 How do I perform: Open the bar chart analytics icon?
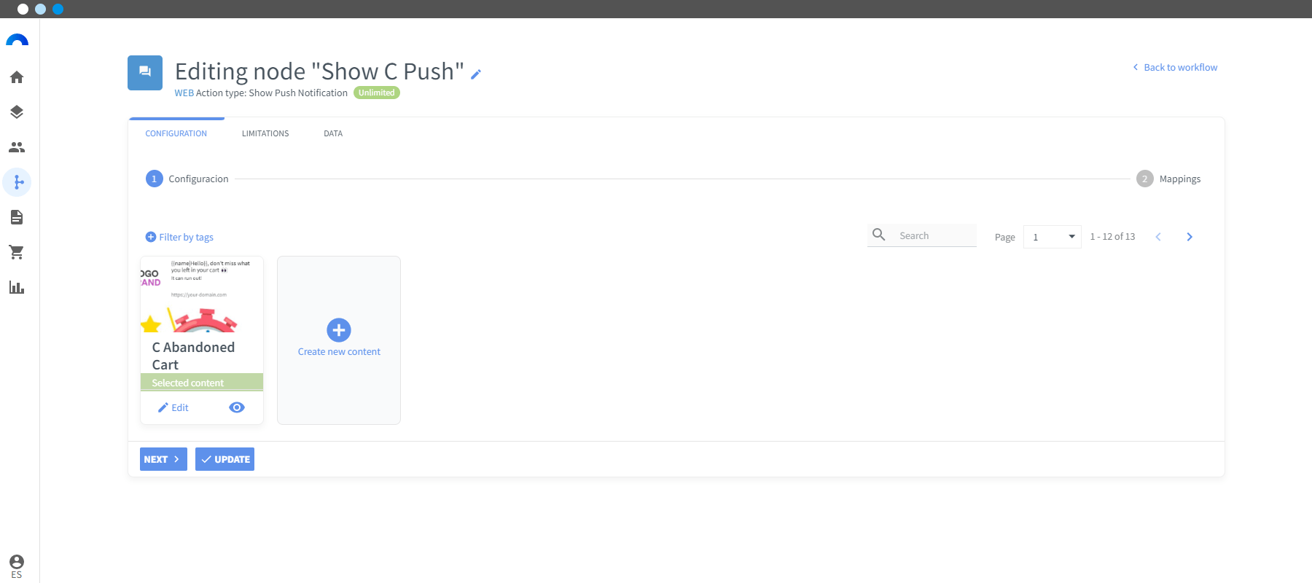(17, 287)
